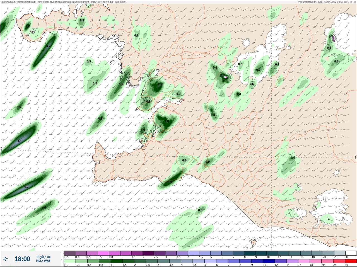Click the 4.0 precipitation value offshore
The height and width of the screenshot is (267, 357).
tap(26, 187)
